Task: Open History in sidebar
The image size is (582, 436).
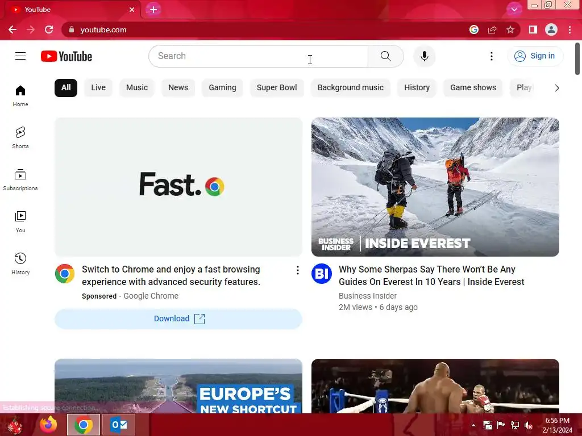Action: 20,263
